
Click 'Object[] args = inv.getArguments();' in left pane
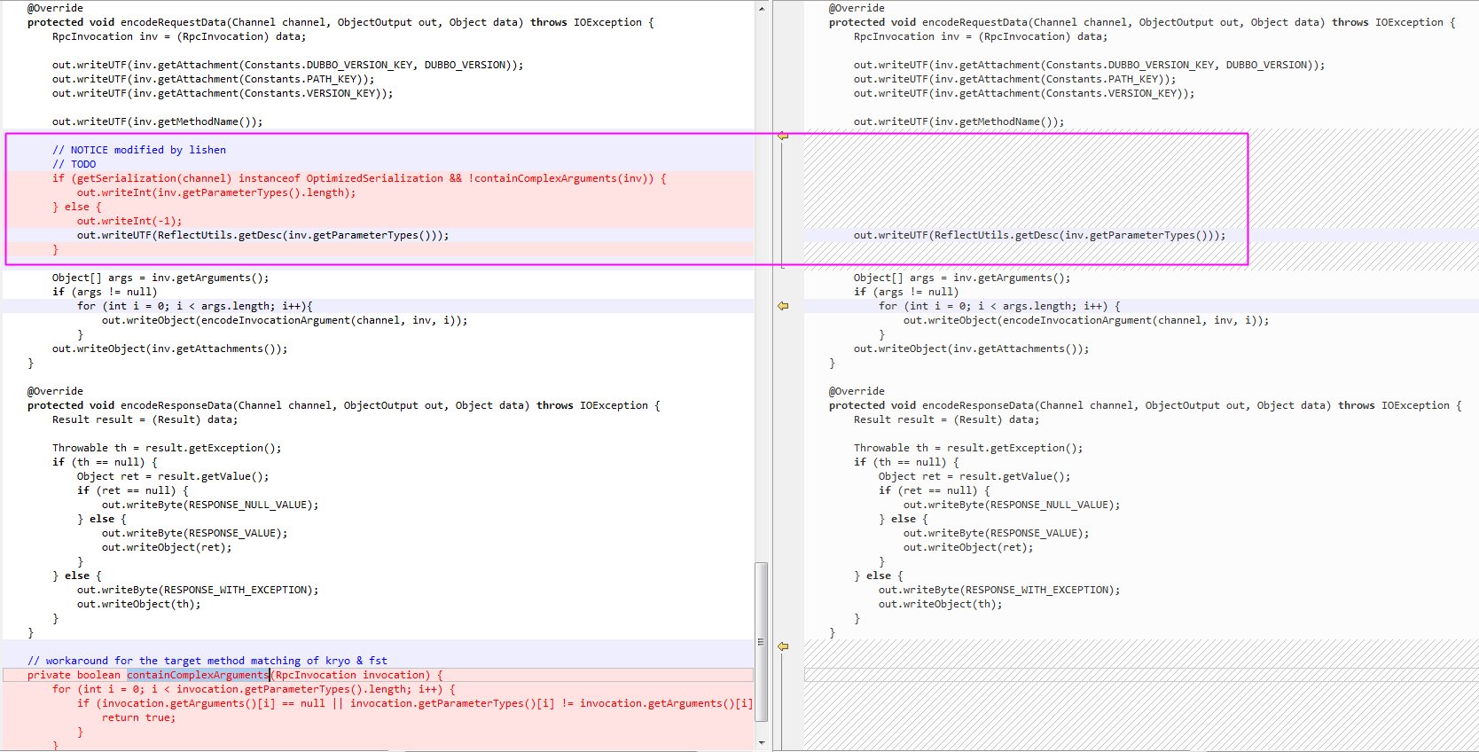[160, 278]
